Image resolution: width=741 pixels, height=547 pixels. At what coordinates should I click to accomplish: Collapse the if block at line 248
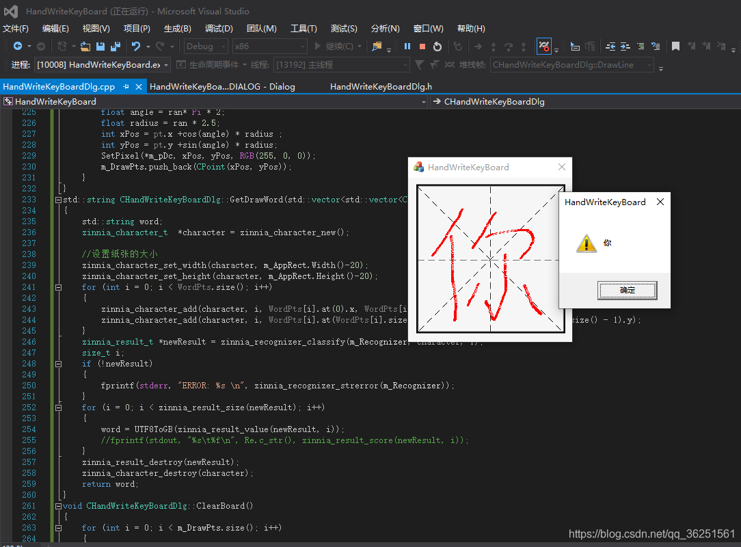click(x=59, y=364)
